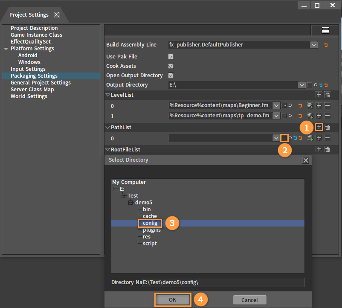Click the layers-plus icon on tp_demo.fm row
Screen dimensions: 342x308
pyautogui.click(x=310, y=116)
